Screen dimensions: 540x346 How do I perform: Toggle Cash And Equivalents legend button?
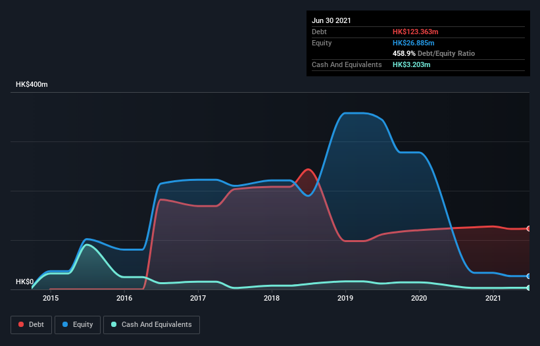151,325
